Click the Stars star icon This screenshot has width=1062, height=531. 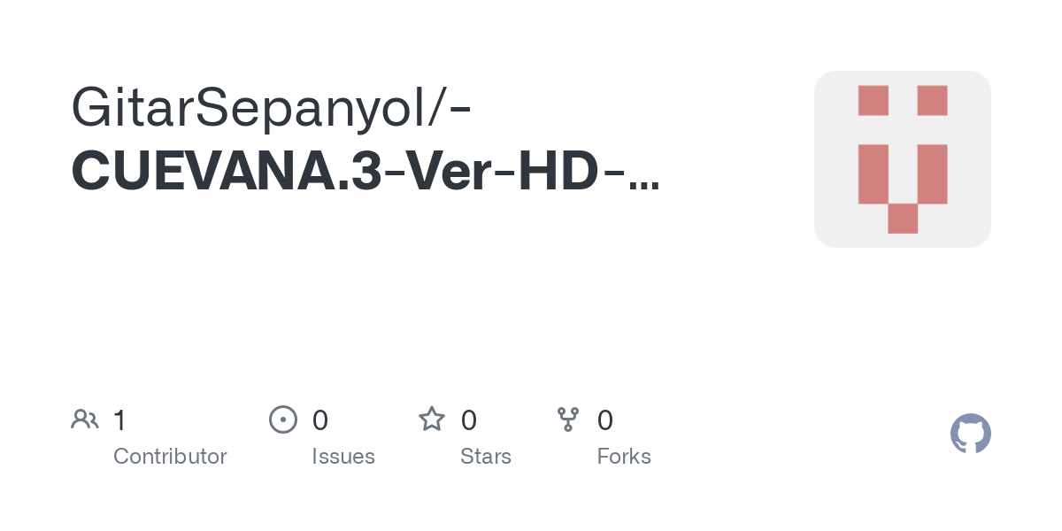[432, 419]
